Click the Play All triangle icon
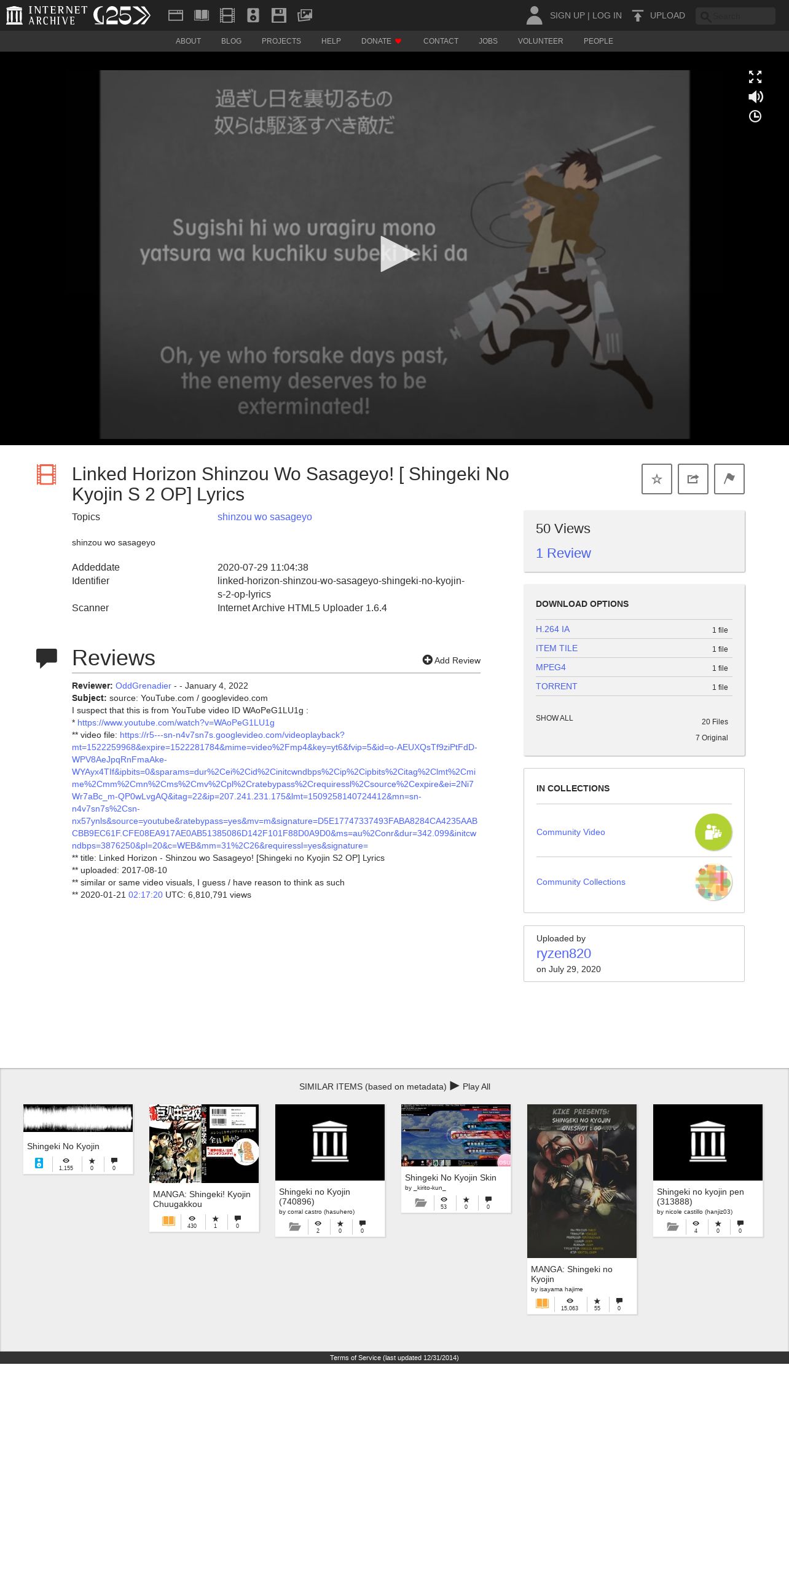 click(455, 1086)
